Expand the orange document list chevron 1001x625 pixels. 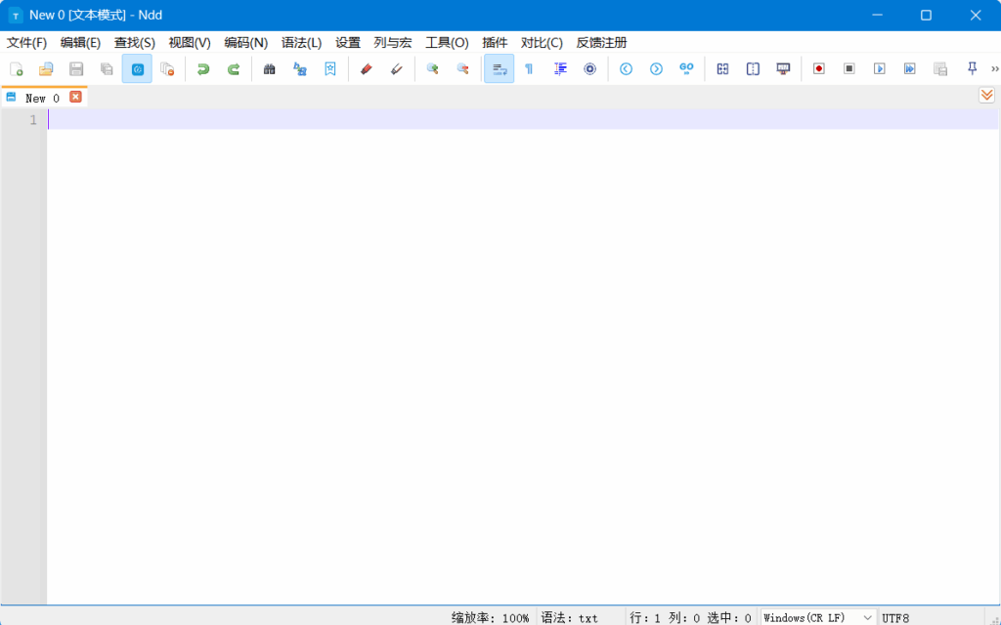tap(986, 95)
